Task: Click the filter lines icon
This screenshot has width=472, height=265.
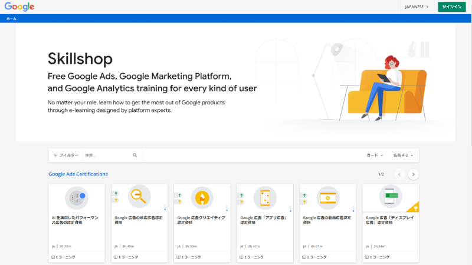Action: point(55,155)
